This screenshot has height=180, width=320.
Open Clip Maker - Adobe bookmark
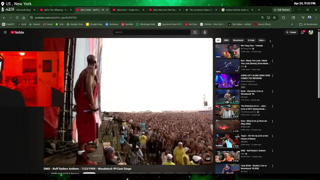pos(239,24)
